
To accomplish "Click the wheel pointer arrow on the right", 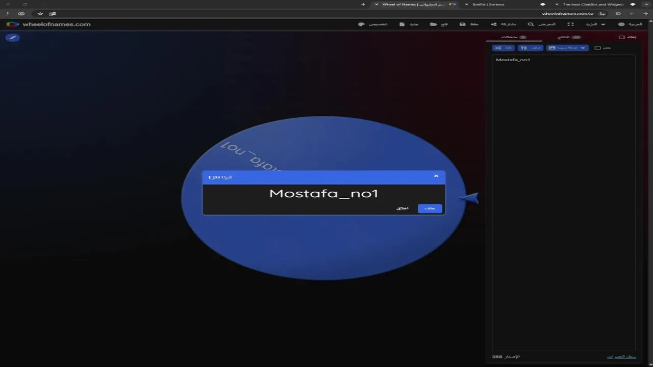I will point(469,198).
